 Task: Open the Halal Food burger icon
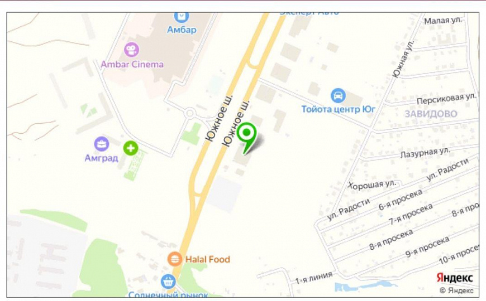[175, 259]
